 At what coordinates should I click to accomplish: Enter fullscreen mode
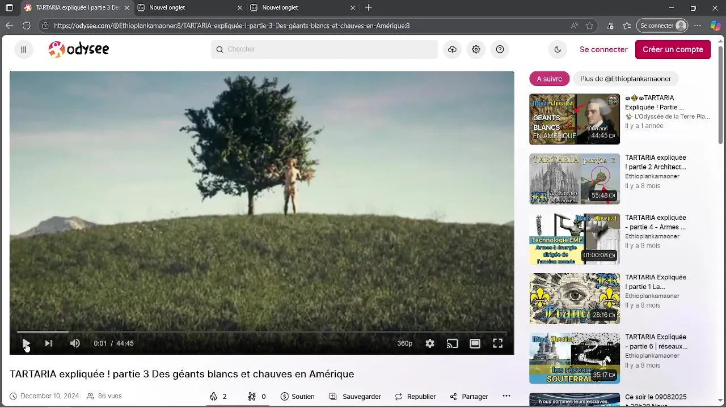pyautogui.click(x=497, y=343)
